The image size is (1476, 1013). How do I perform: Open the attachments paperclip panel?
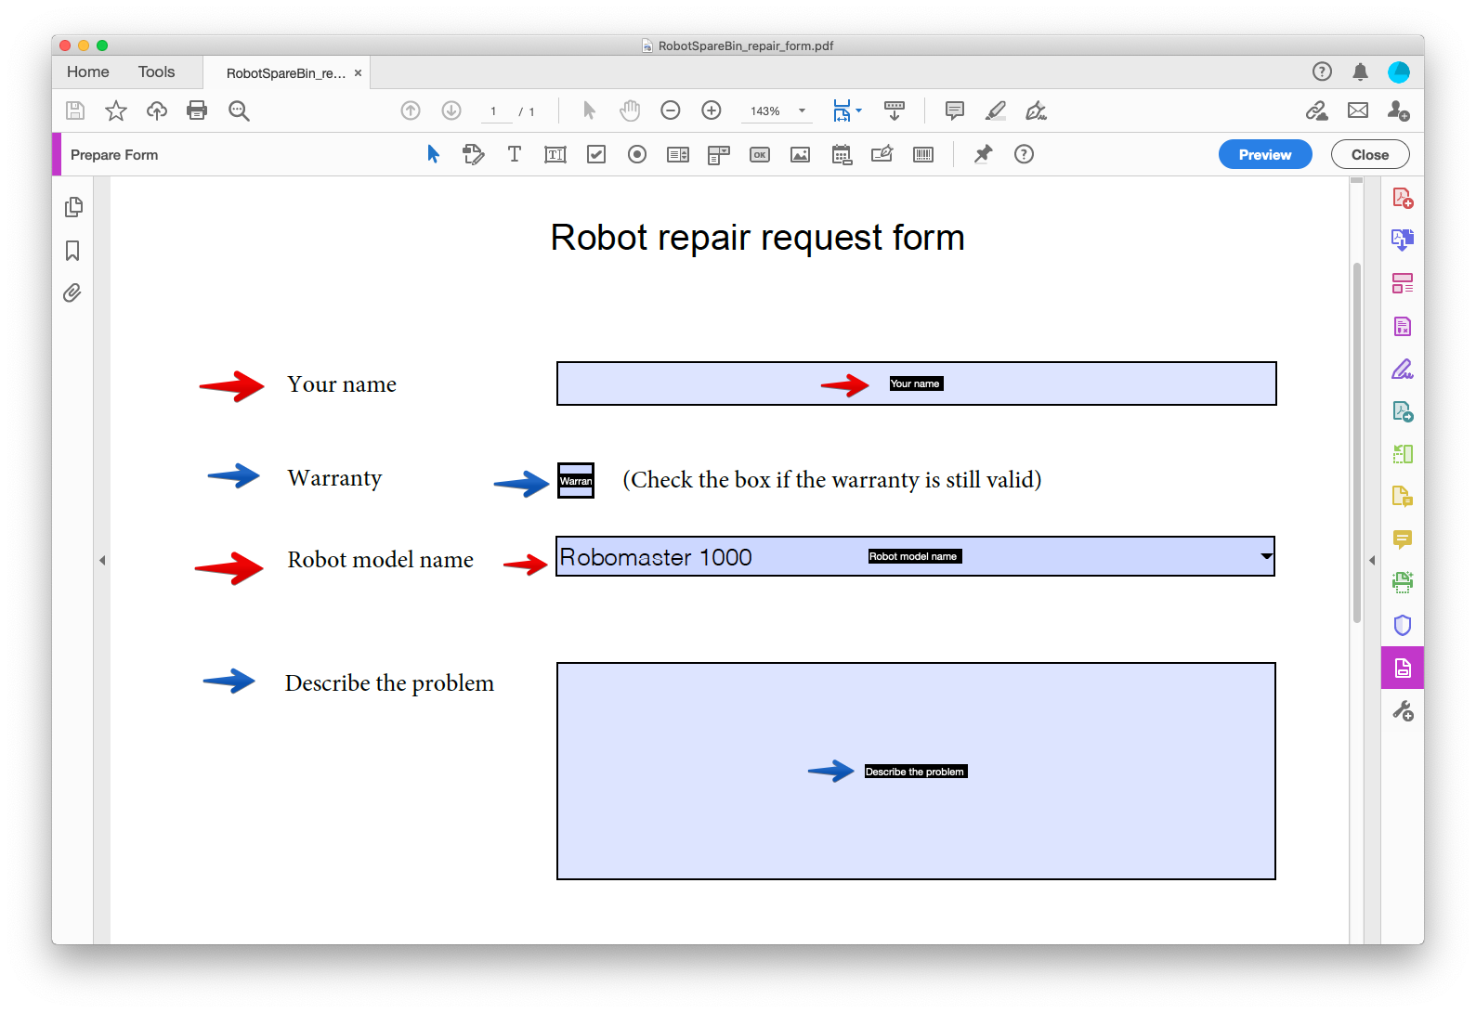[72, 293]
